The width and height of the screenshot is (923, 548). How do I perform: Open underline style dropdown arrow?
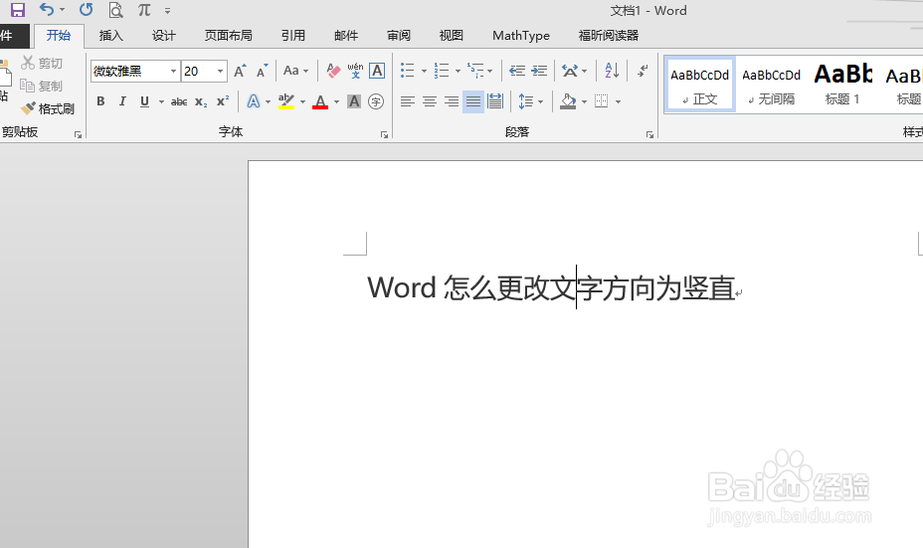(x=161, y=101)
